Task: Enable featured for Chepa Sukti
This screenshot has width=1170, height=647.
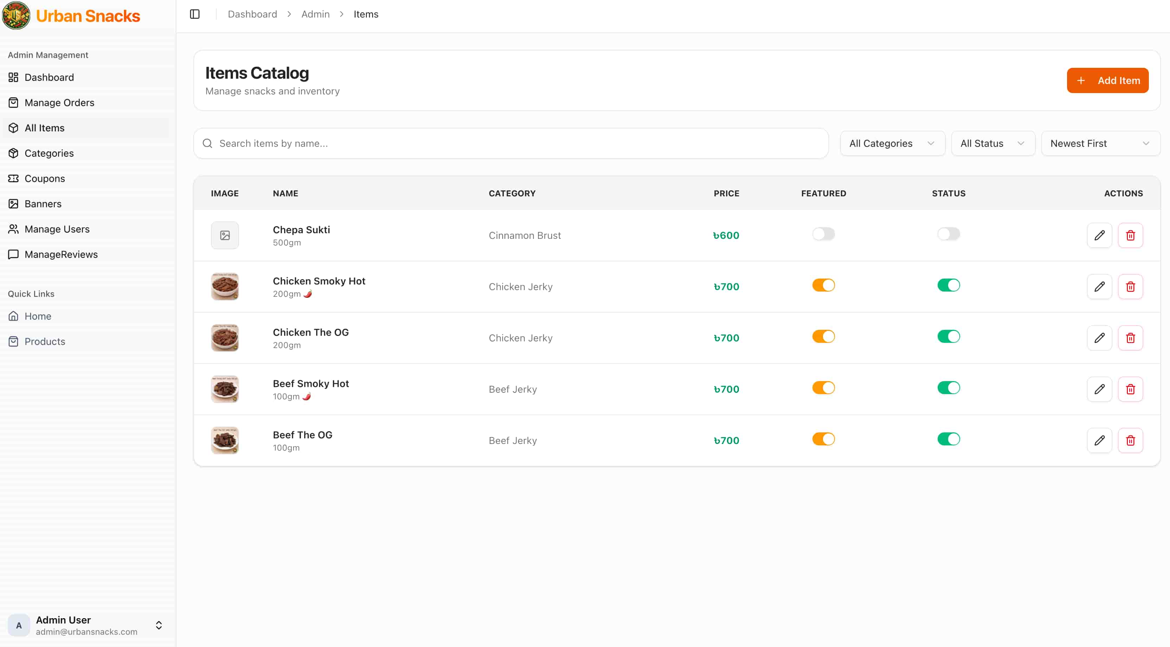Action: click(823, 234)
